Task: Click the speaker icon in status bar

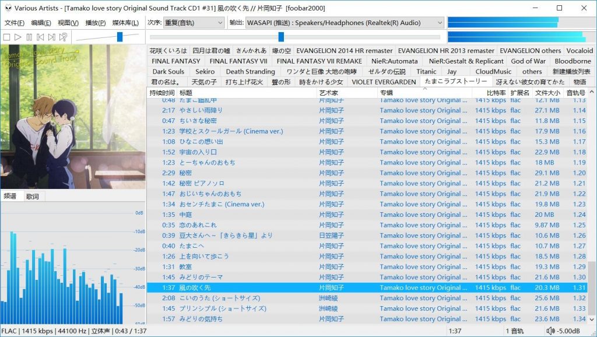Action: click(x=550, y=331)
